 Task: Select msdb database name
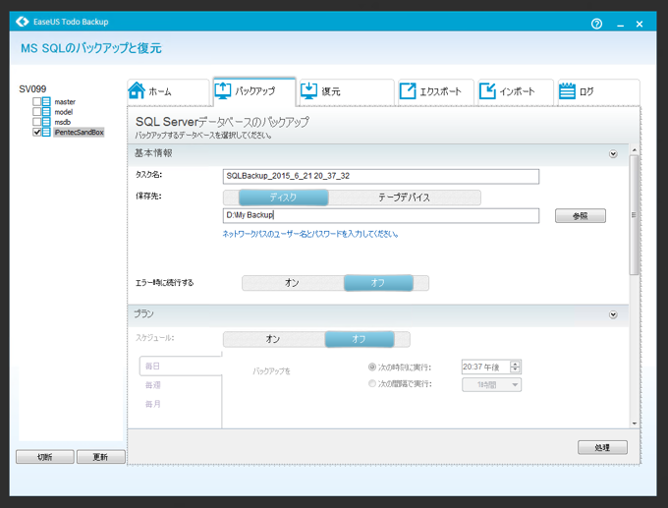[62, 122]
